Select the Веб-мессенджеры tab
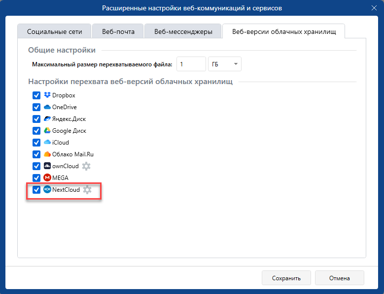The image size is (384, 294). click(183, 32)
